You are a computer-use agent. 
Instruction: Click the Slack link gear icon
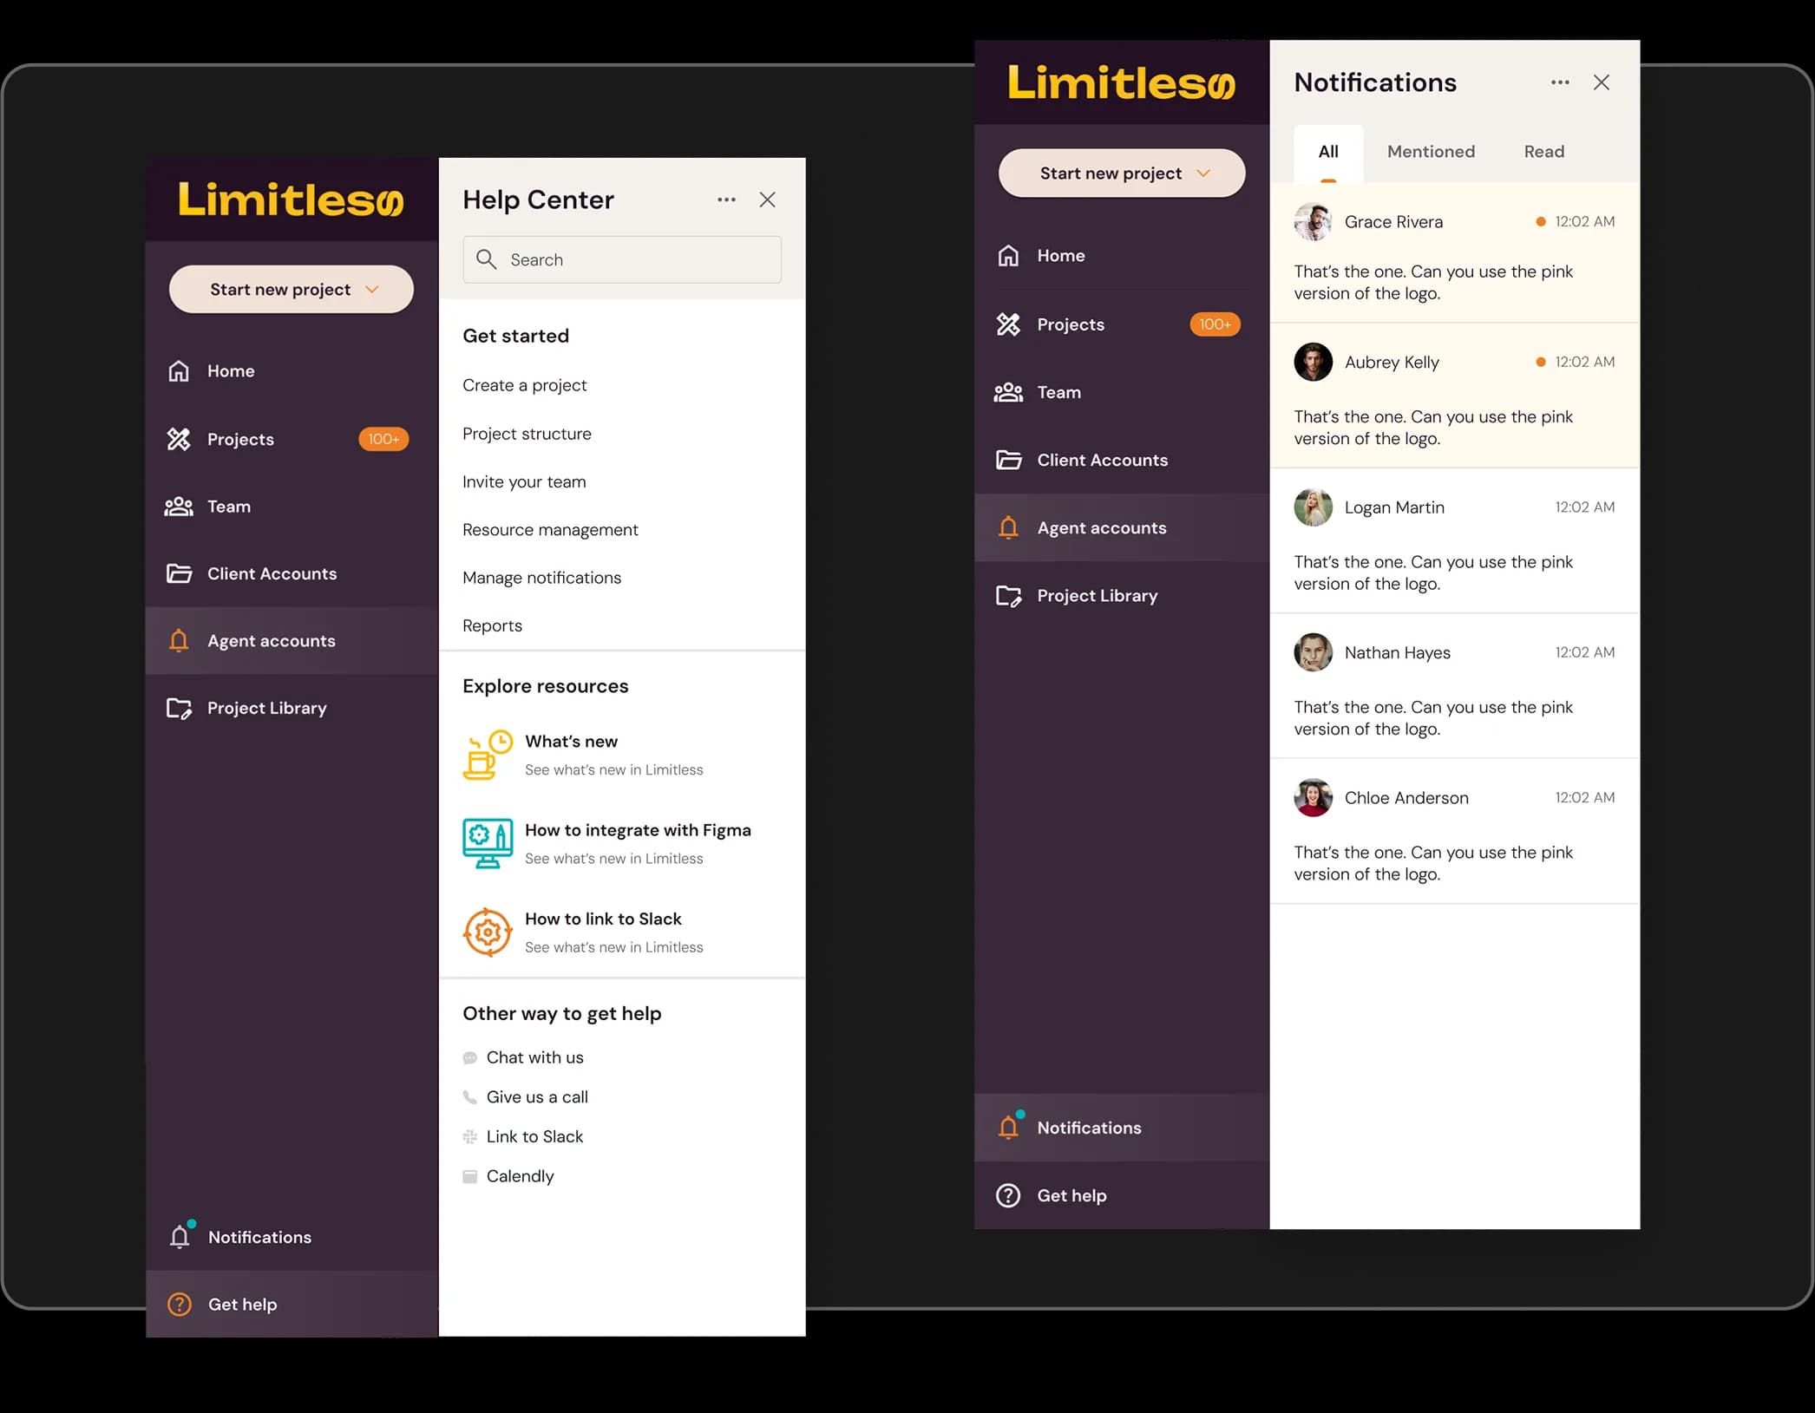click(487, 932)
